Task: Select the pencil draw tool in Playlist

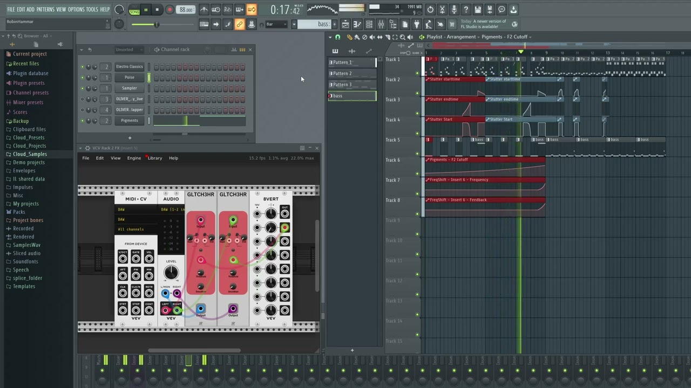Action: [349, 37]
